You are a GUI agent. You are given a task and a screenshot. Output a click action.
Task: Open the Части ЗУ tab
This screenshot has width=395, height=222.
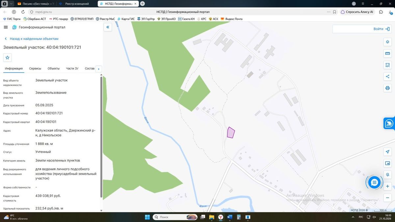pos(72,68)
